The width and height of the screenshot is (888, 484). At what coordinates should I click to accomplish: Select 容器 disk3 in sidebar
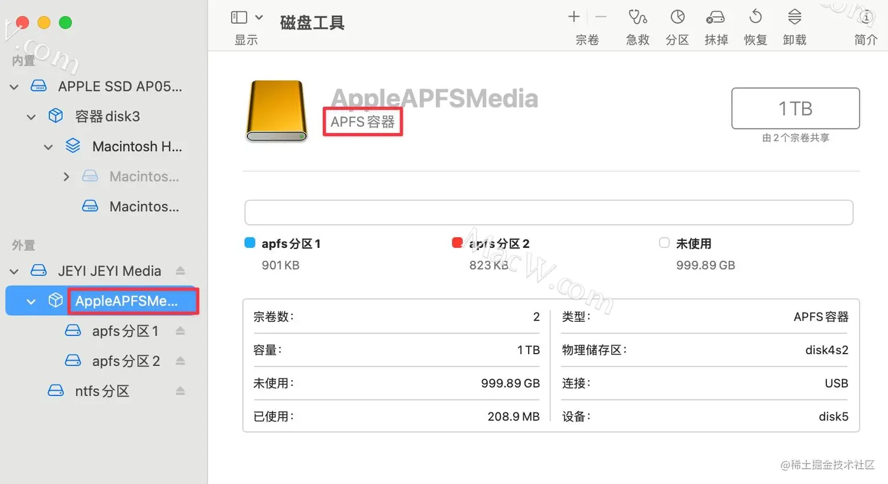107,116
